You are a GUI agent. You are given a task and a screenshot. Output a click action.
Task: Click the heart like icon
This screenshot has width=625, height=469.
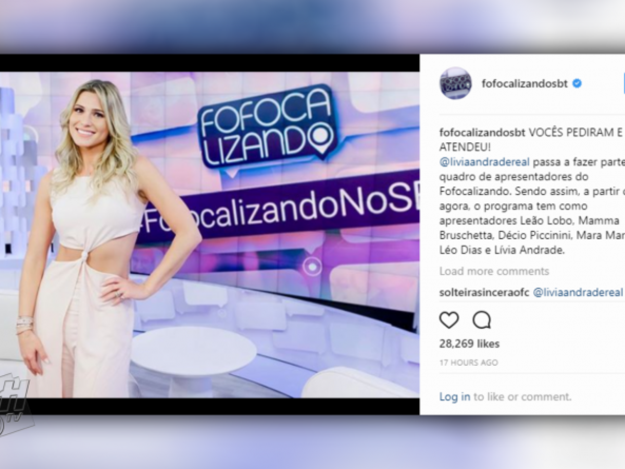point(449,319)
